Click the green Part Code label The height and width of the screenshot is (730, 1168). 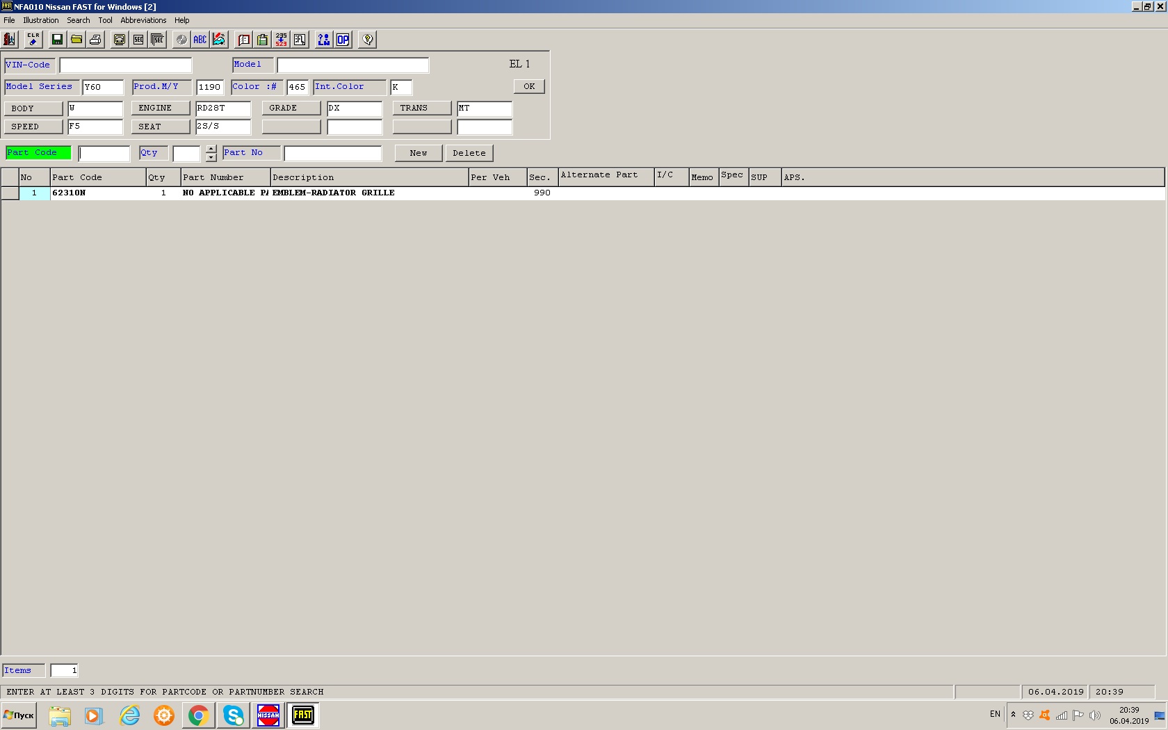(38, 152)
